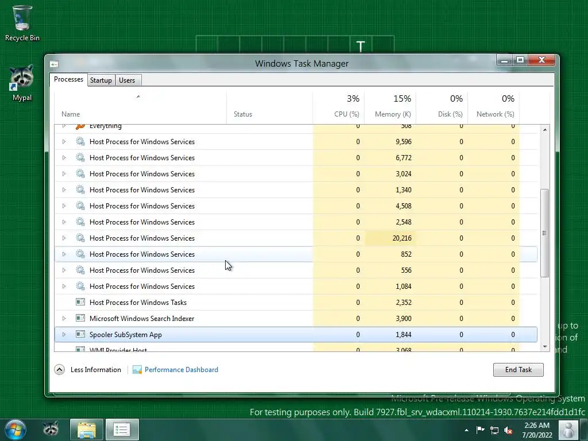Image resolution: width=588 pixels, height=441 pixels.
Task: Switch to the Startup tab
Action: coord(101,80)
